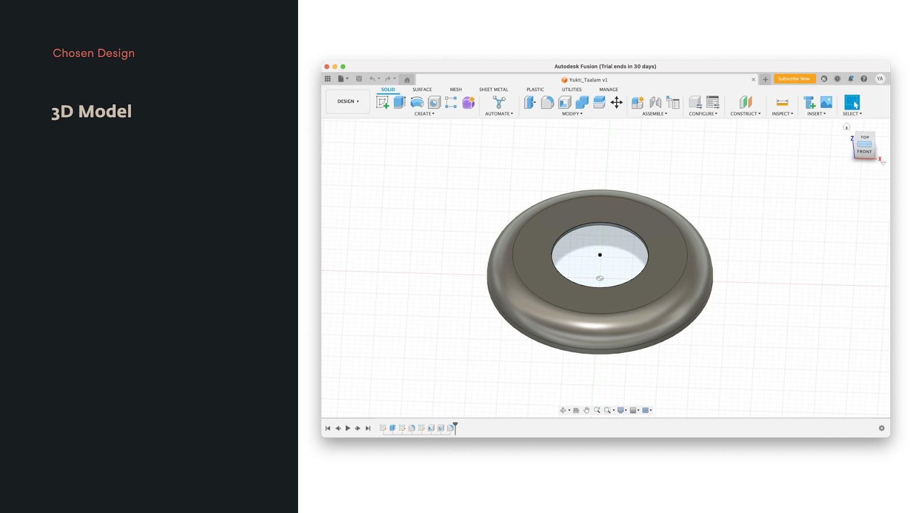Select the Press Pull tool
This screenshot has height=513, width=913.
530,102
